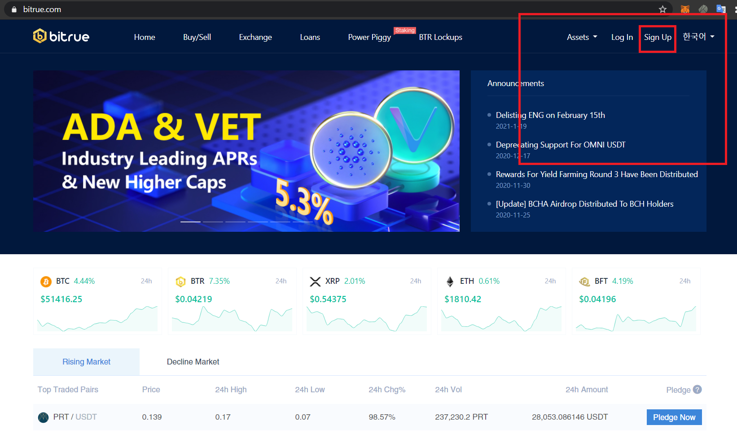Open Deprecating Support For OMNI USDT announcement
737x434 pixels.
[561, 145]
